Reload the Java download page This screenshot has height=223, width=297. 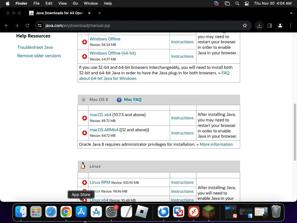[x=27, y=26]
